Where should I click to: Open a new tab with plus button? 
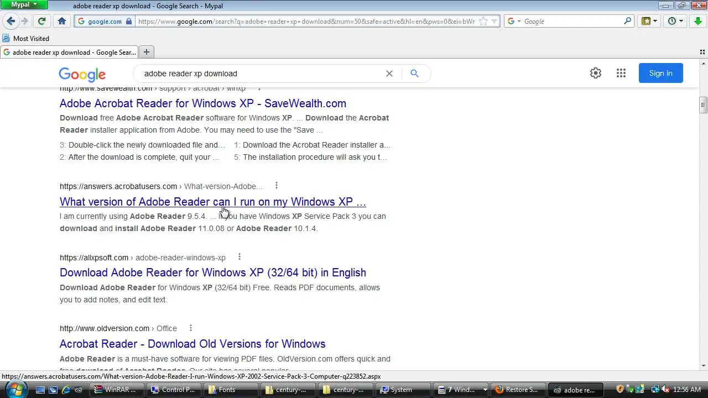[x=147, y=52]
